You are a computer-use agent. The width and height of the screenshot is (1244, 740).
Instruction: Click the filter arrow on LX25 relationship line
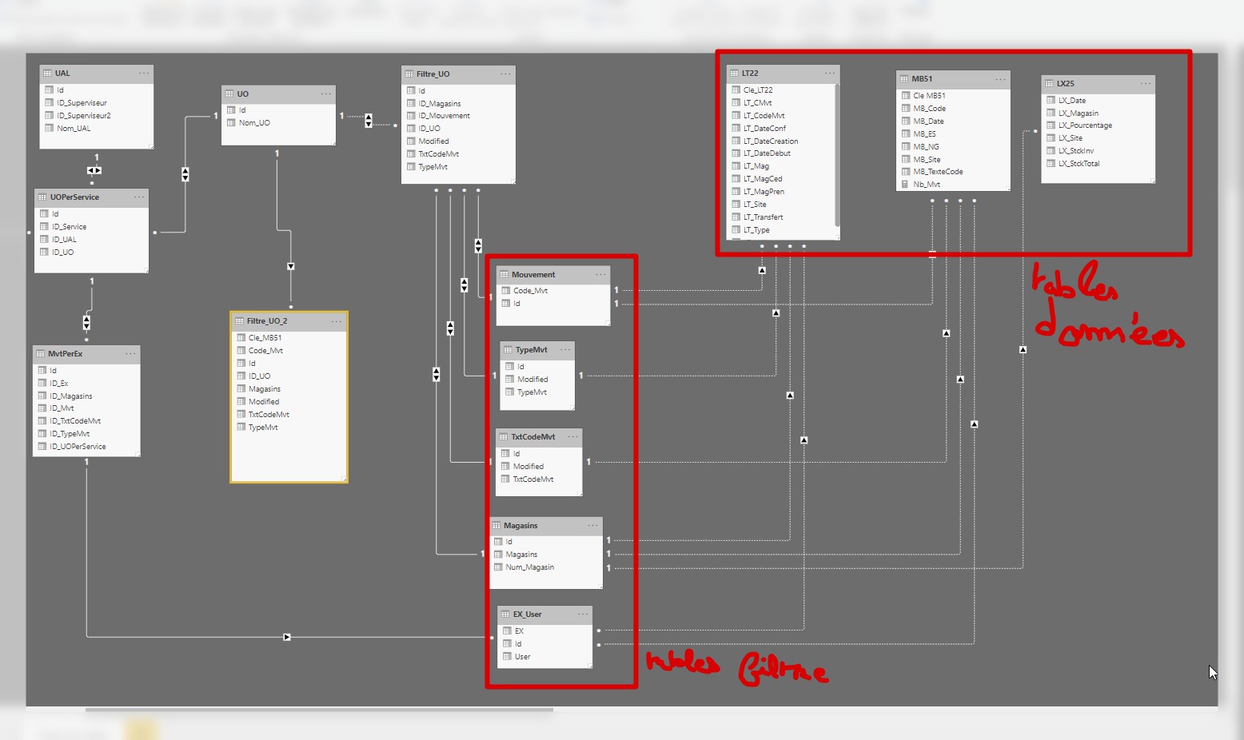coord(1023,349)
